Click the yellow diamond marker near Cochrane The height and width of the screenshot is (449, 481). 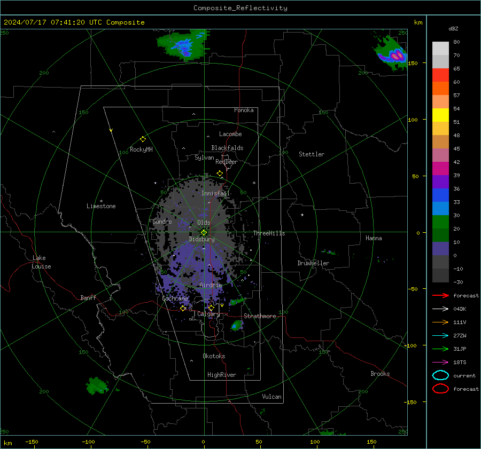[x=183, y=308]
